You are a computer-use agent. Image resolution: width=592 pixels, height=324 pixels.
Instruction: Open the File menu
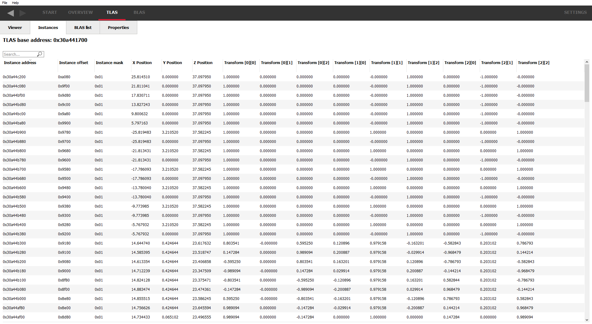point(5,3)
